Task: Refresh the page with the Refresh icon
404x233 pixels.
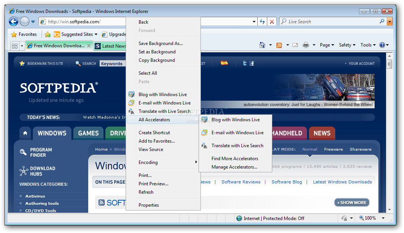Action: pyautogui.click(x=262, y=22)
